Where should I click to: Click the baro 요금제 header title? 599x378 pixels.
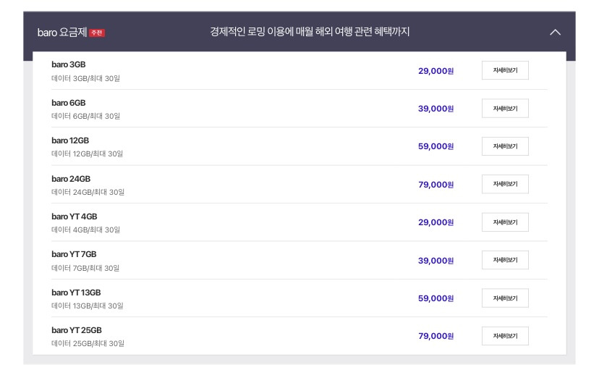(x=62, y=33)
